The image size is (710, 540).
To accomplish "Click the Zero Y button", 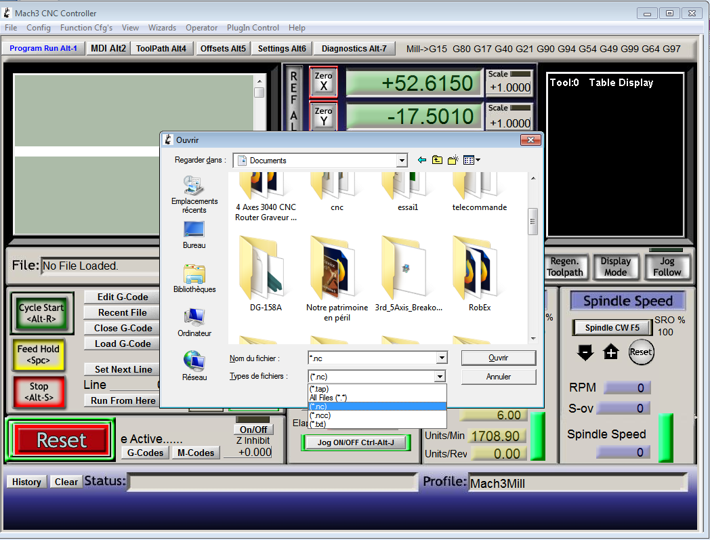I will [323, 116].
